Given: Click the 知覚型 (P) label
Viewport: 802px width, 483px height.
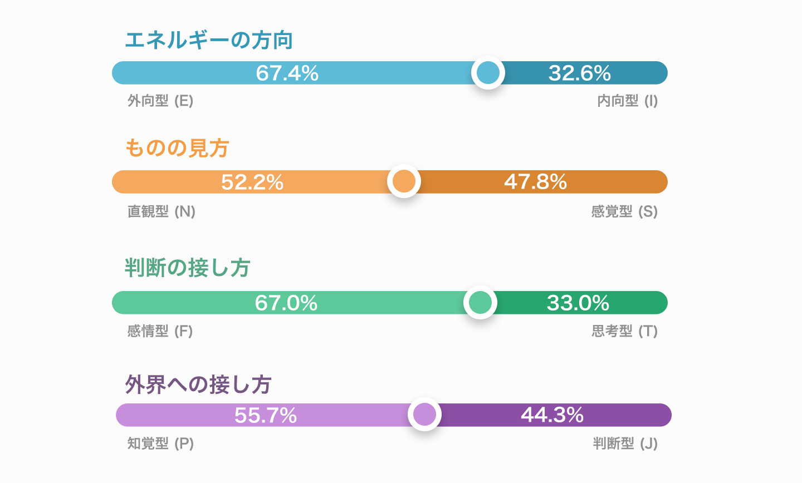Looking at the screenshot, I should click(x=160, y=443).
